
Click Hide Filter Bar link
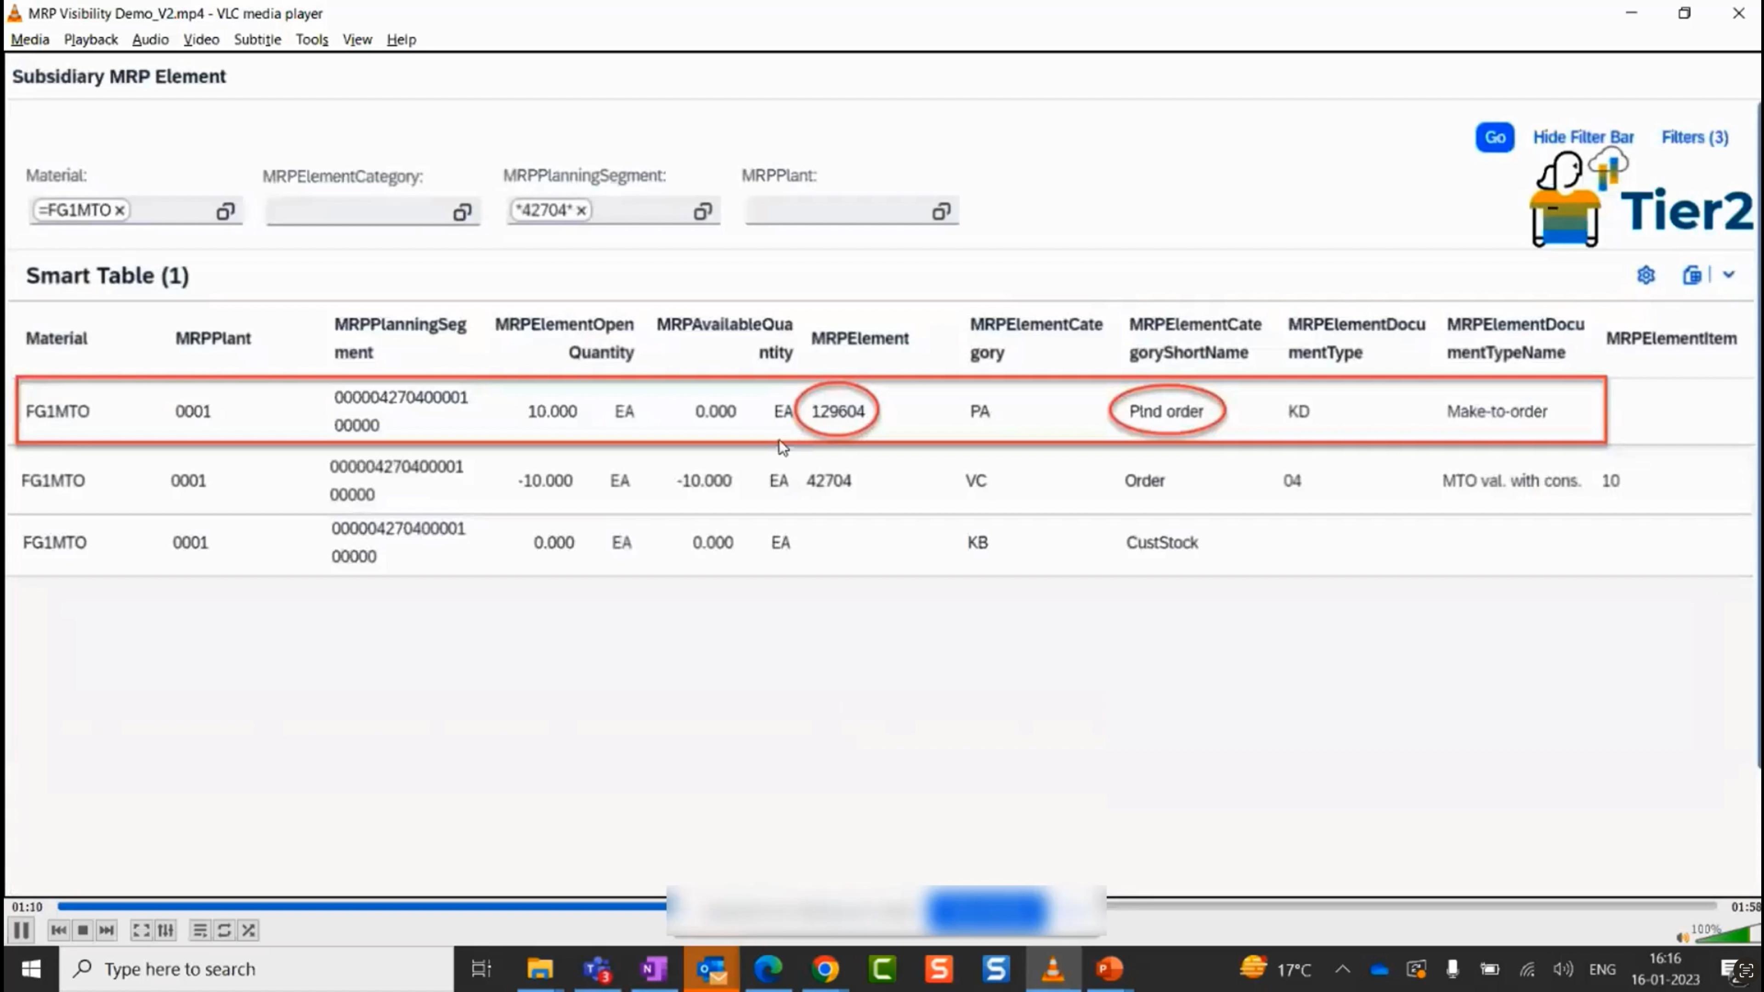[x=1583, y=138]
